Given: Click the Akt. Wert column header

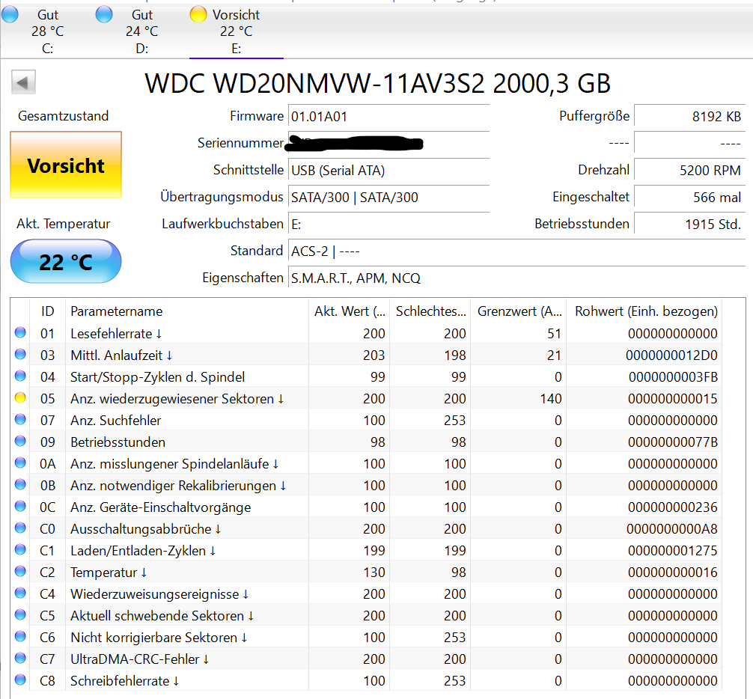Looking at the screenshot, I should point(349,311).
